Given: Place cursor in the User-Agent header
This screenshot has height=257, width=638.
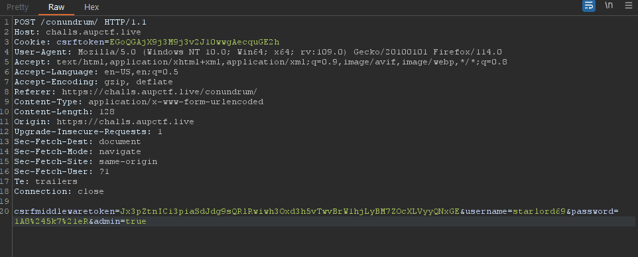Looking at the screenshot, I should pos(258,52).
